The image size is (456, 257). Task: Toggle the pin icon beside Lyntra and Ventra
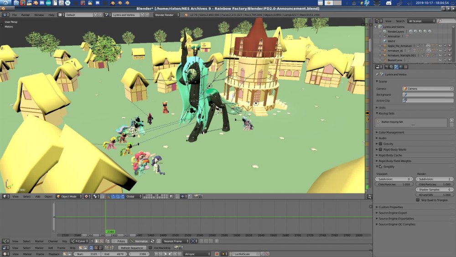point(378,74)
